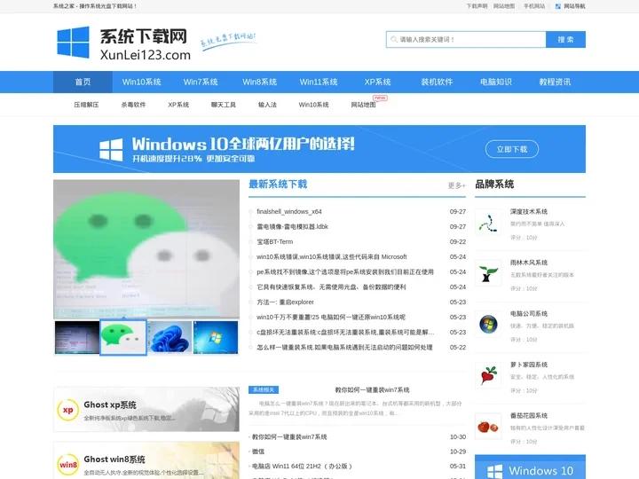Open the Win11系统 nav tab
Screen dimensions: 639x479
coord(319,82)
